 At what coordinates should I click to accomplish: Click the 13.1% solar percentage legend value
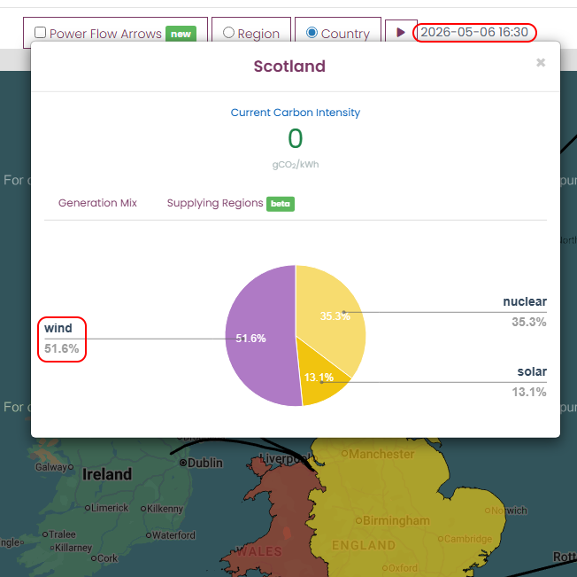(529, 392)
